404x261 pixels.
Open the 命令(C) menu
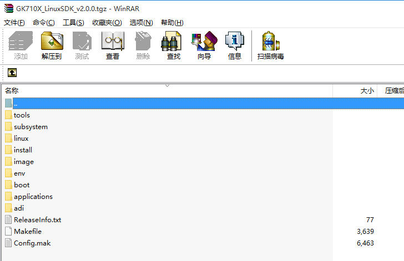click(43, 23)
